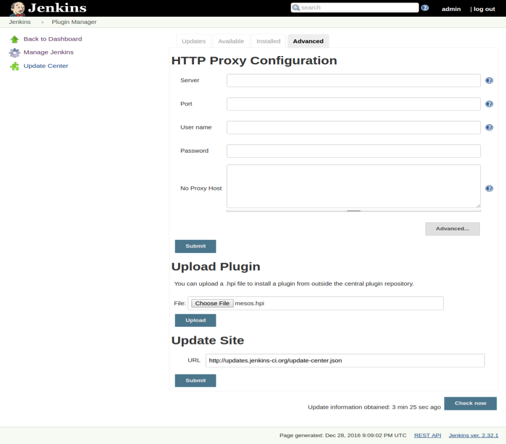Click the proxy Port input field
Screen dimensions: 506x444
click(353, 104)
